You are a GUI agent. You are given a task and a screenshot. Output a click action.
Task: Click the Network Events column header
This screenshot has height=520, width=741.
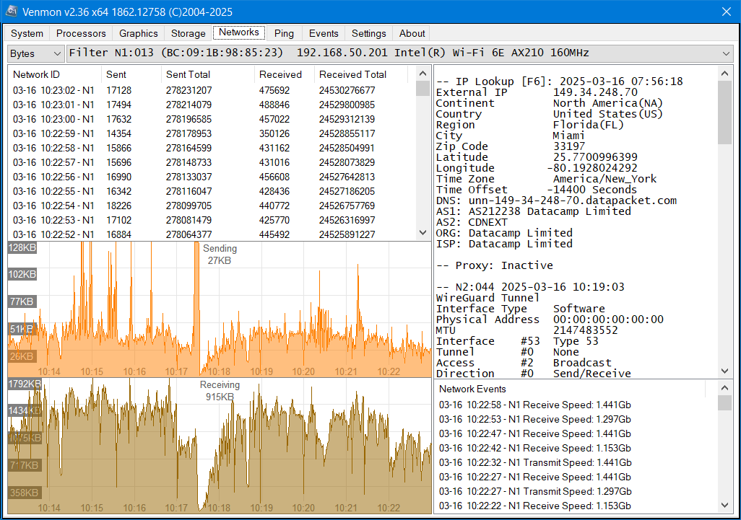point(569,389)
